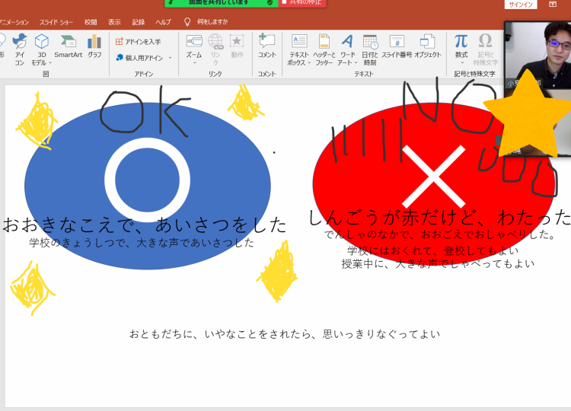Click text しんごうが赤だけど、わたった
Screen dimensions: 571x411
439,218
